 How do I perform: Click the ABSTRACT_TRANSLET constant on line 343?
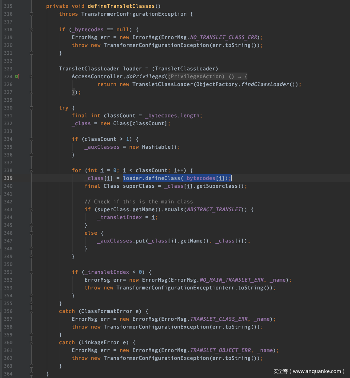click(x=214, y=209)
